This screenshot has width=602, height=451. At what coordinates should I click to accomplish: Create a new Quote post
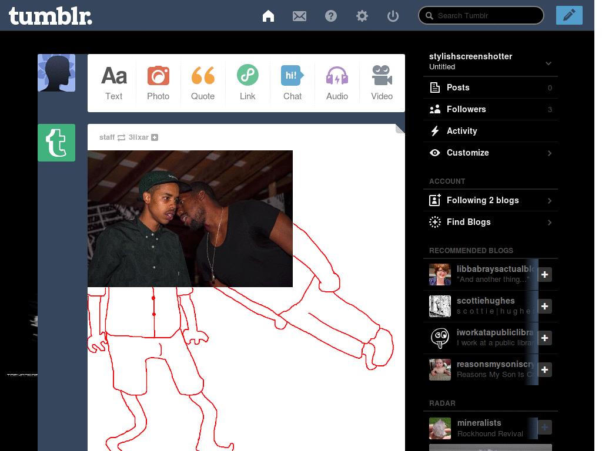pos(203,83)
